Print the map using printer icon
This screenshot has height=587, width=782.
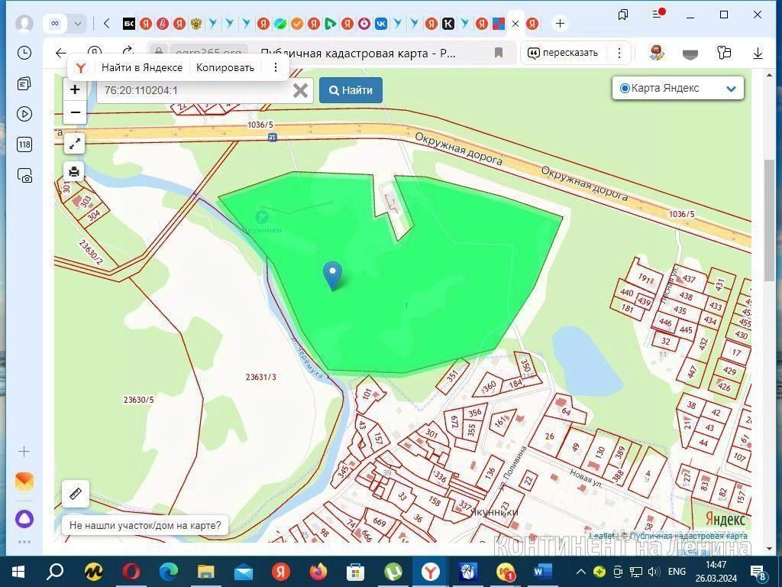tap(75, 172)
